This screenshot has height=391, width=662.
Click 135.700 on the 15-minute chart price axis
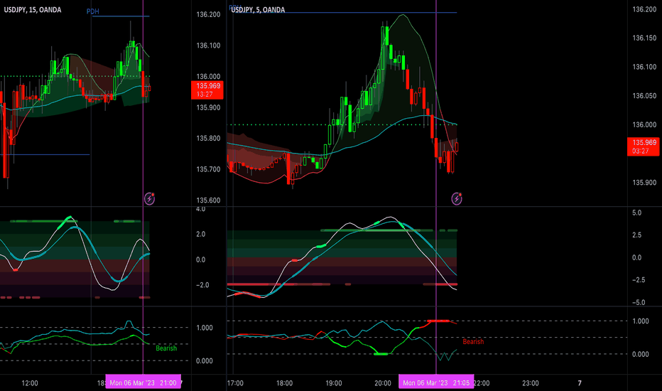[x=208, y=169]
